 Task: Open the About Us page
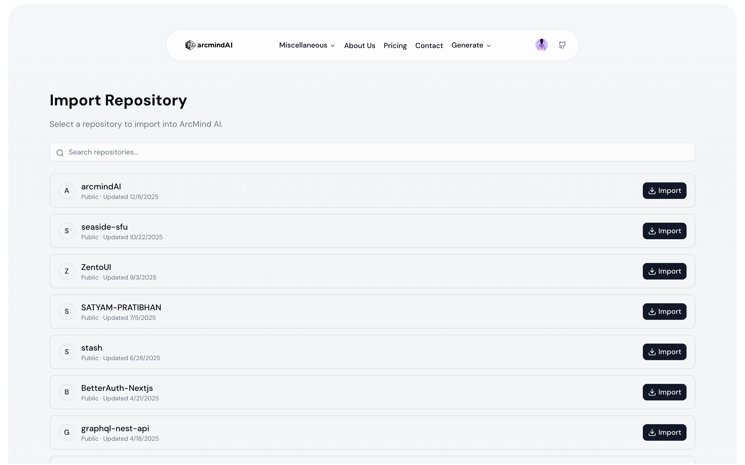pyautogui.click(x=360, y=45)
